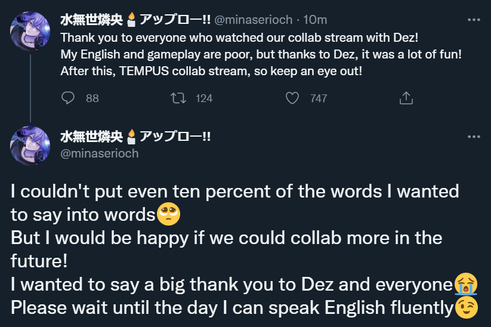Click the share upload icon

coord(405,98)
